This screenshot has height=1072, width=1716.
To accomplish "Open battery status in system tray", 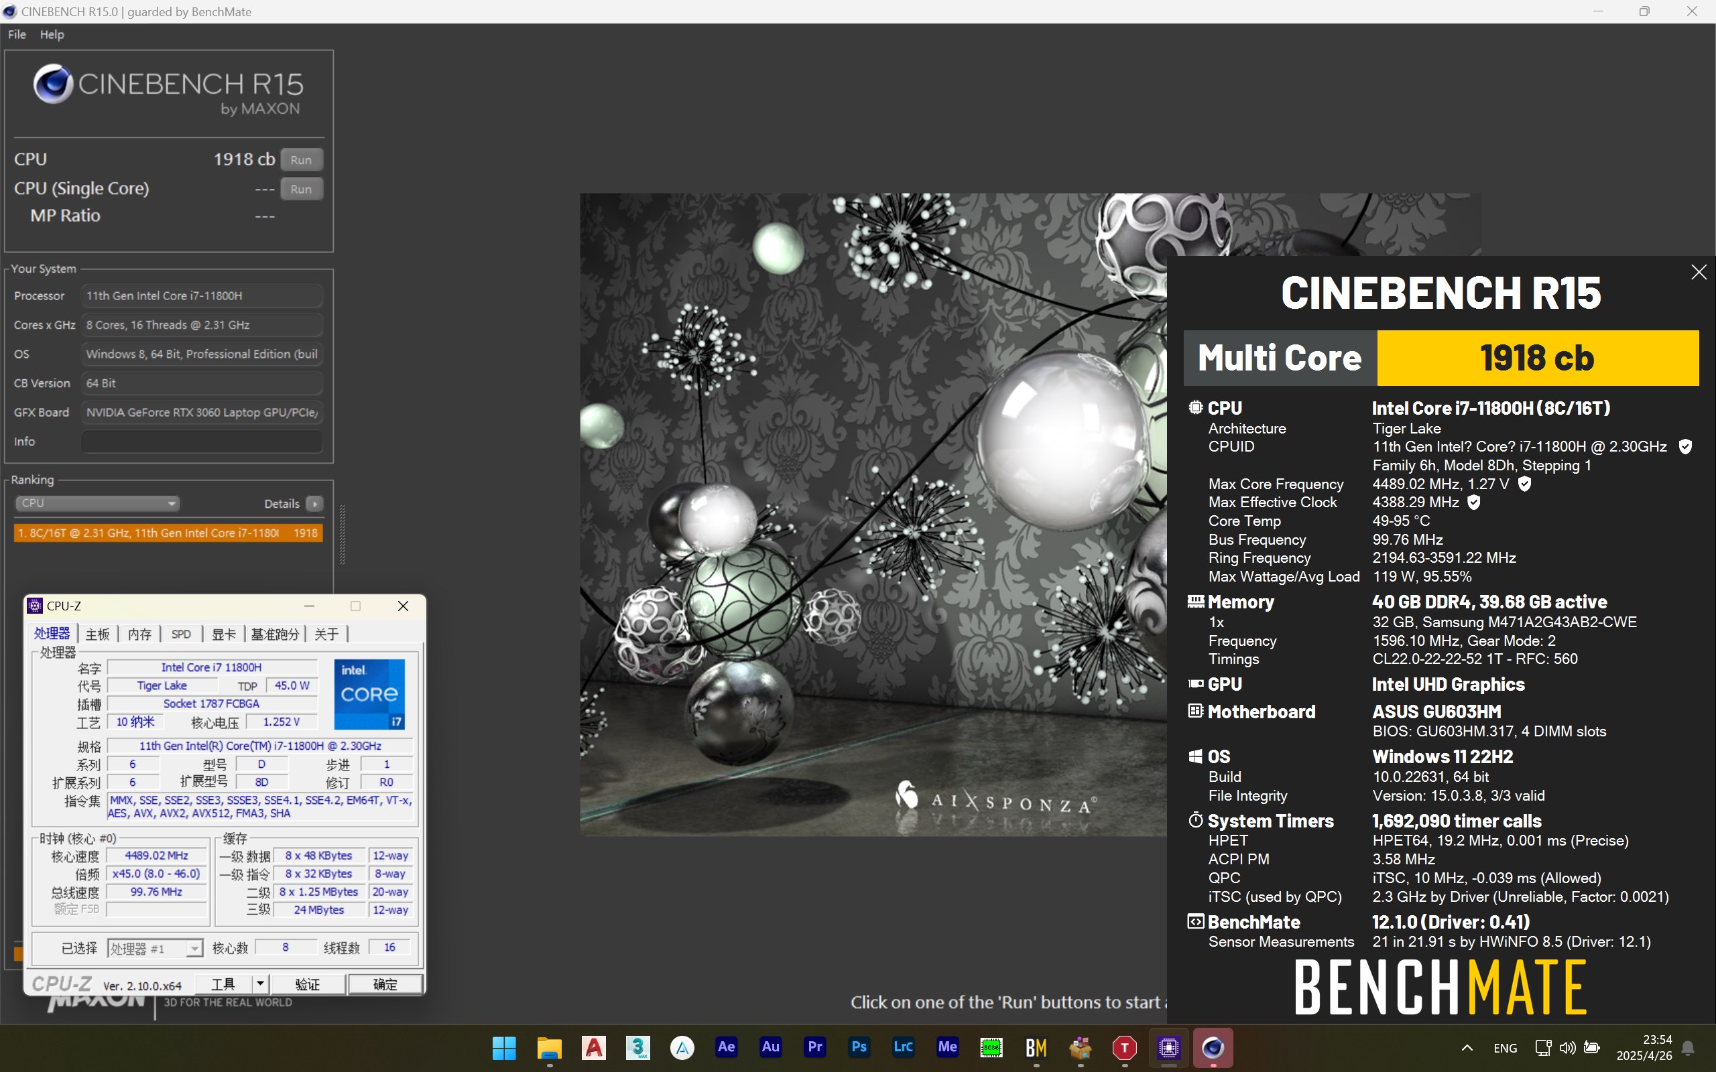I will click(x=1592, y=1048).
